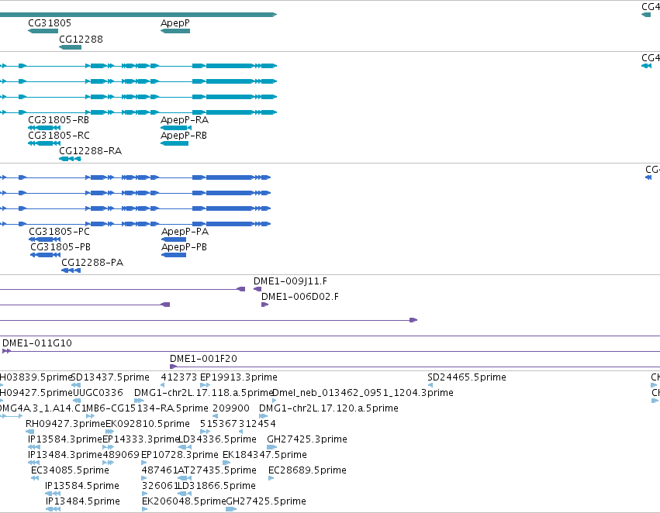The height and width of the screenshot is (513, 660).
Task: Select the EK092810.5prime insertion label
Action: [x=147, y=424]
